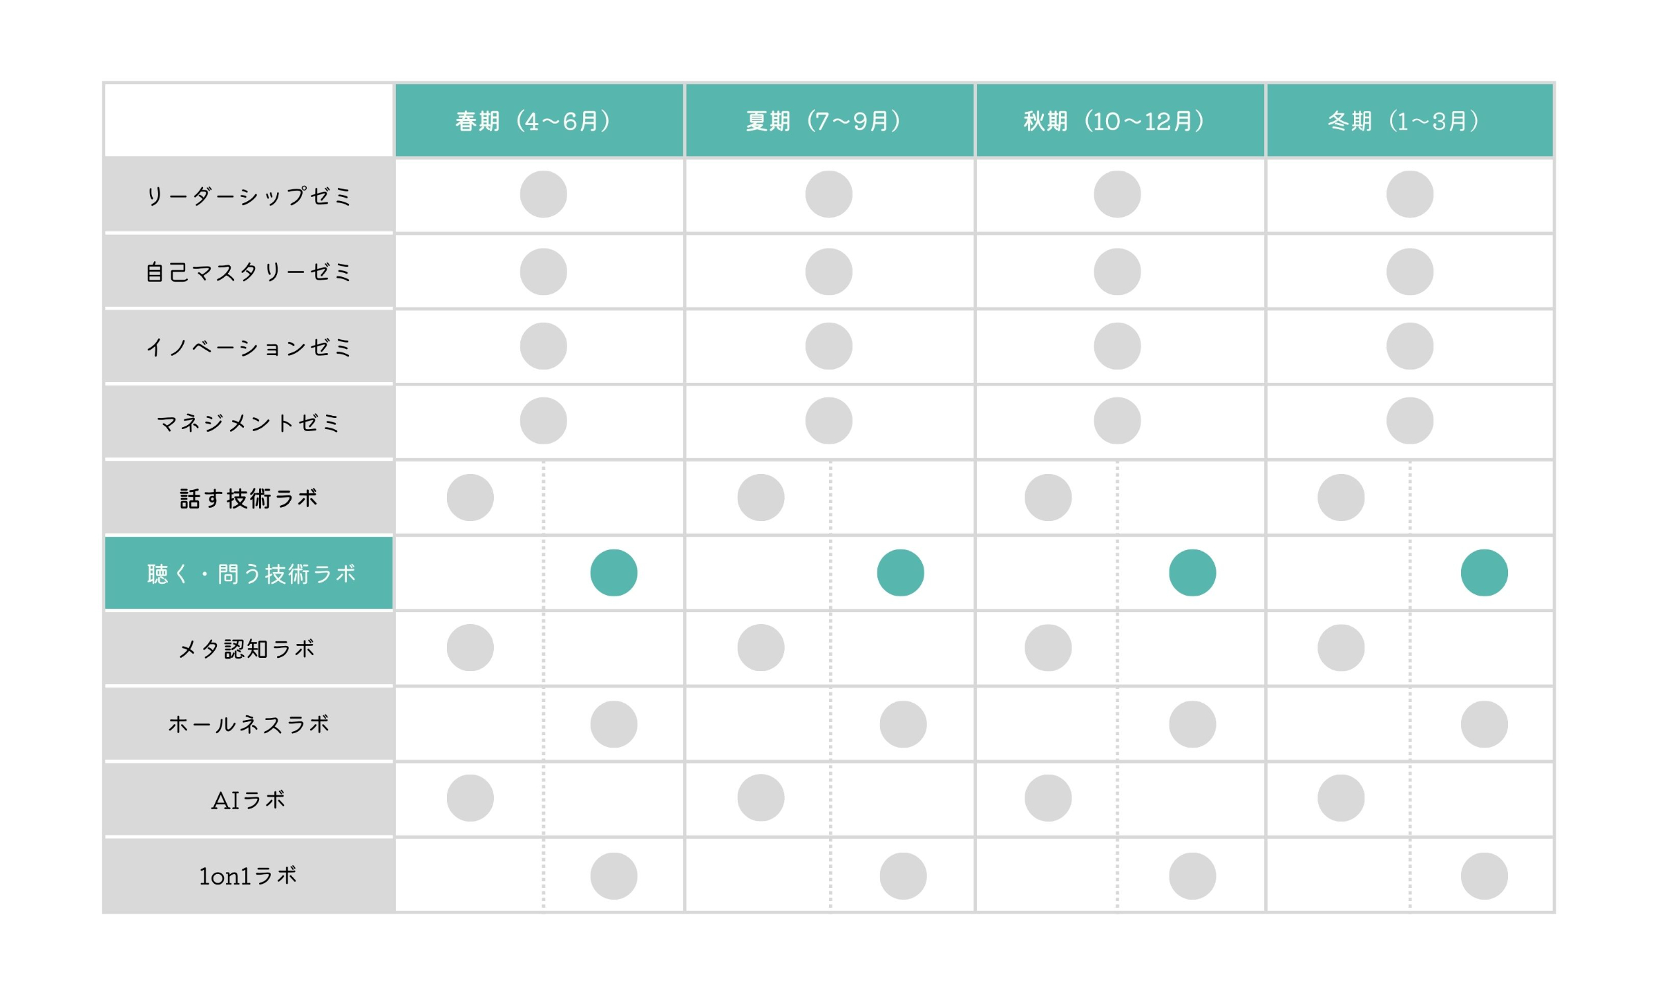Click the teal dot in the 春期 column
This screenshot has width=1658, height=995.
point(613,573)
